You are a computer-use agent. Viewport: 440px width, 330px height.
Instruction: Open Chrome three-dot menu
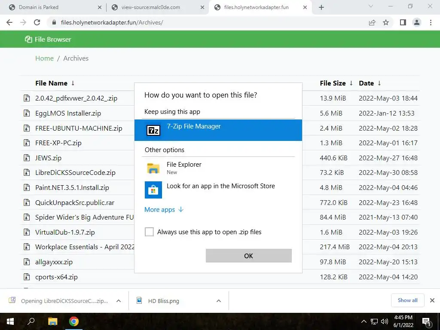[x=431, y=22]
